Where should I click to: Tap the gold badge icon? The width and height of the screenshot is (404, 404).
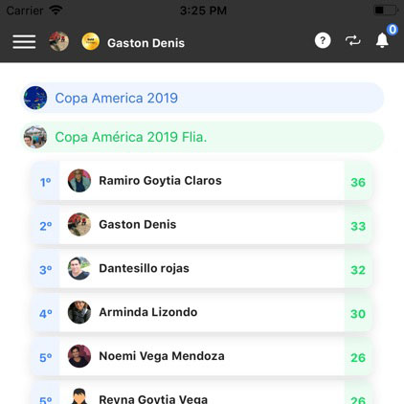coord(90,41)
